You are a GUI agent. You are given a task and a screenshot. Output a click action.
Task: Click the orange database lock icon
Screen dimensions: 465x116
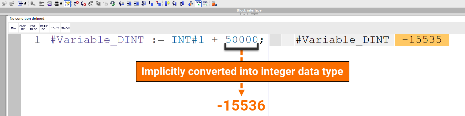pyautogui.click(x=214, y=4)
